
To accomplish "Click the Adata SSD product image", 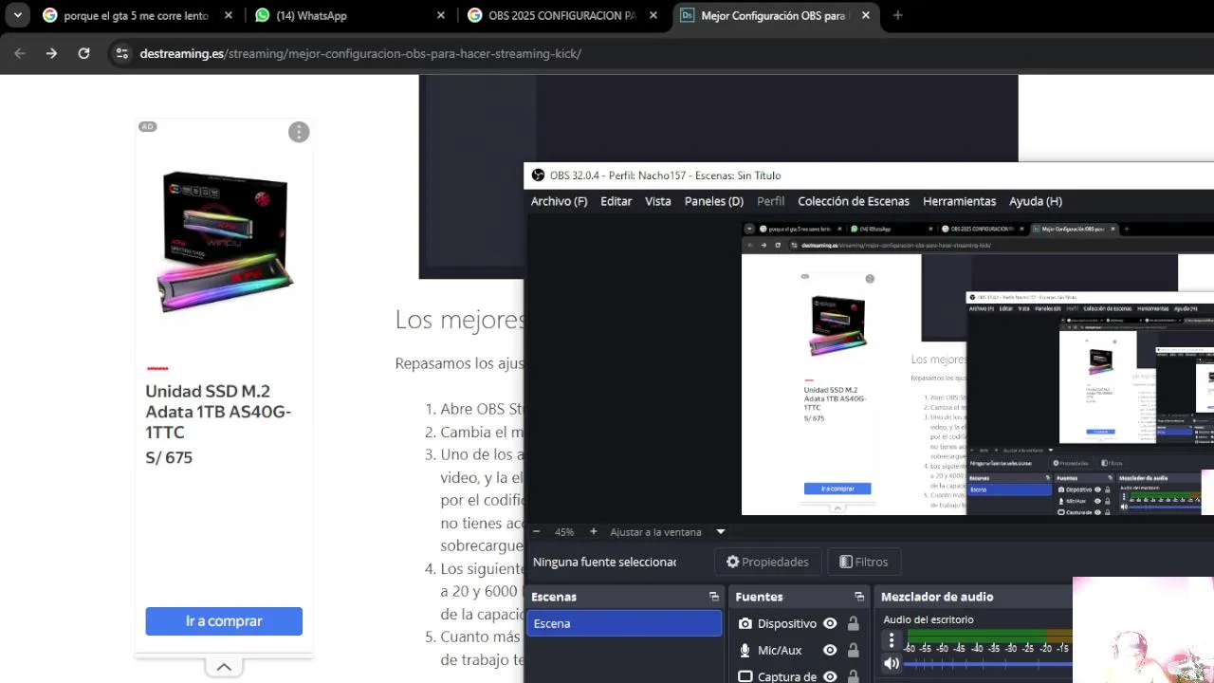I will [x=225, y=241].
